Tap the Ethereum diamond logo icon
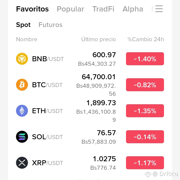Viewport: 180px width, 180px height. pos(22,111)
